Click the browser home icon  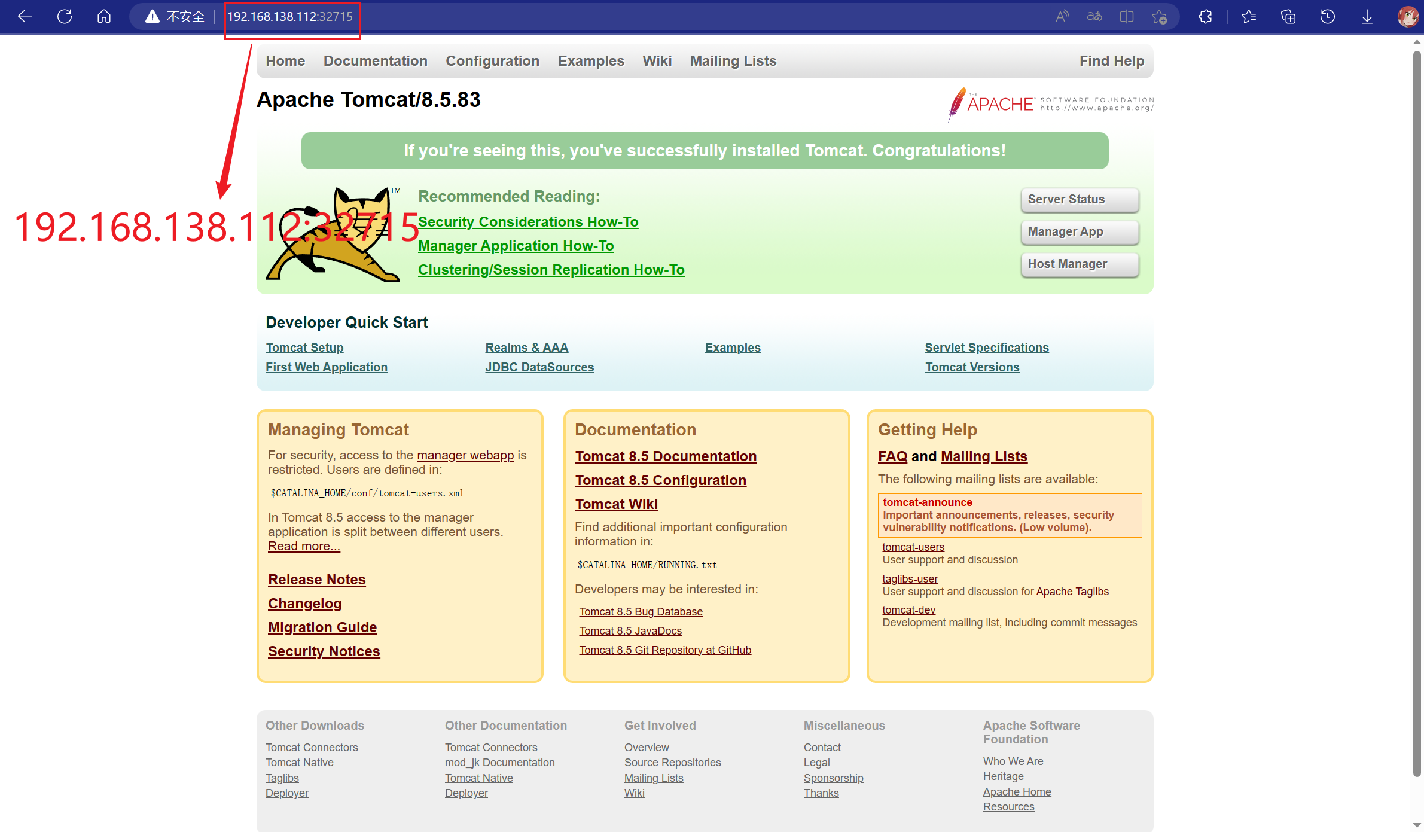(104, 16)
